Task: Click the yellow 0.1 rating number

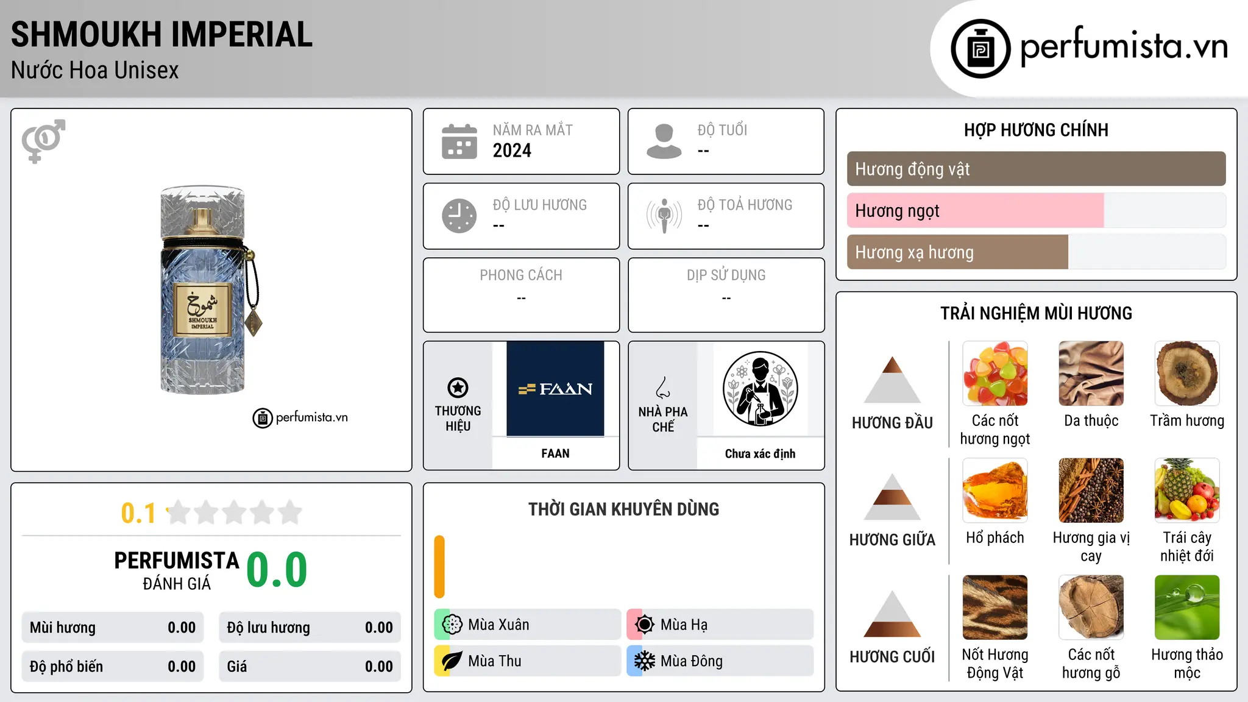Action: pyautogui.click(x=138, y=513)
